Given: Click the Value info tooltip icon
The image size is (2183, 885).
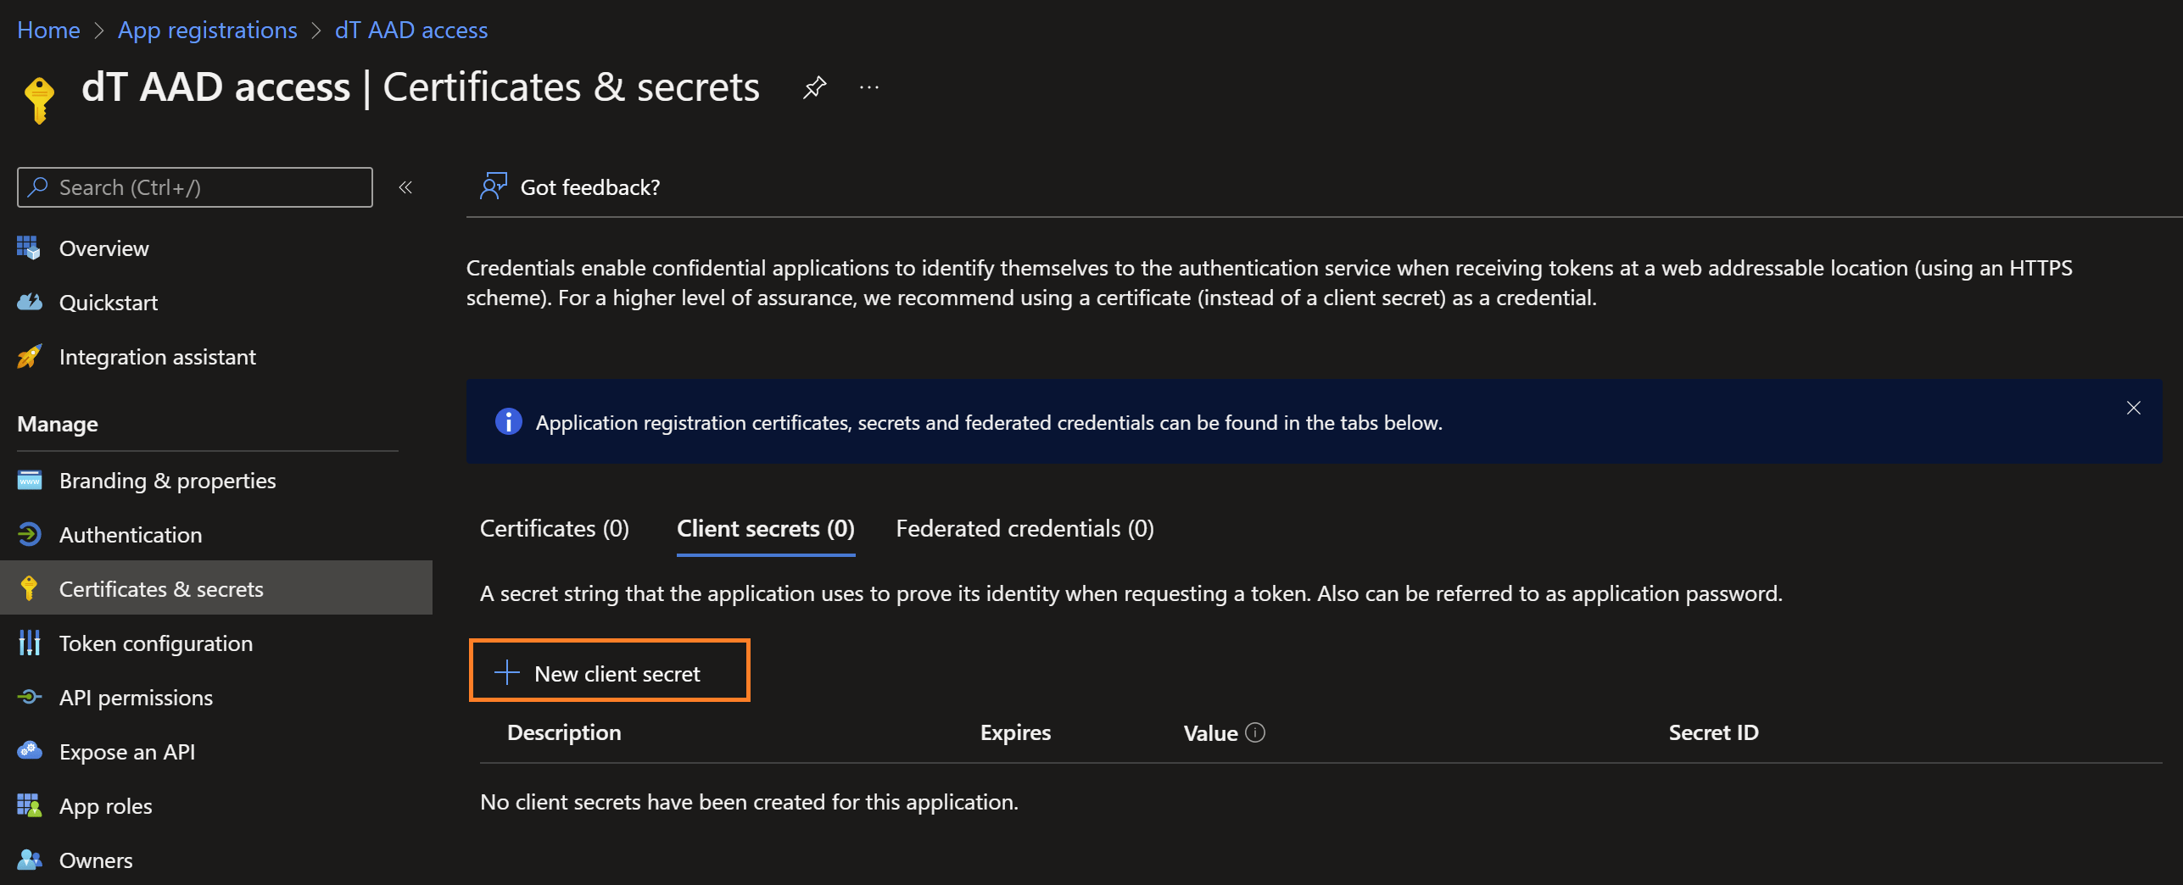Looking at the screenshot, I should point(1256,732).
